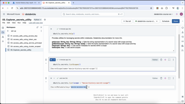Screen dimensions: 185x104
Task: Open Last edit was now link
Action: coord(36,23)
